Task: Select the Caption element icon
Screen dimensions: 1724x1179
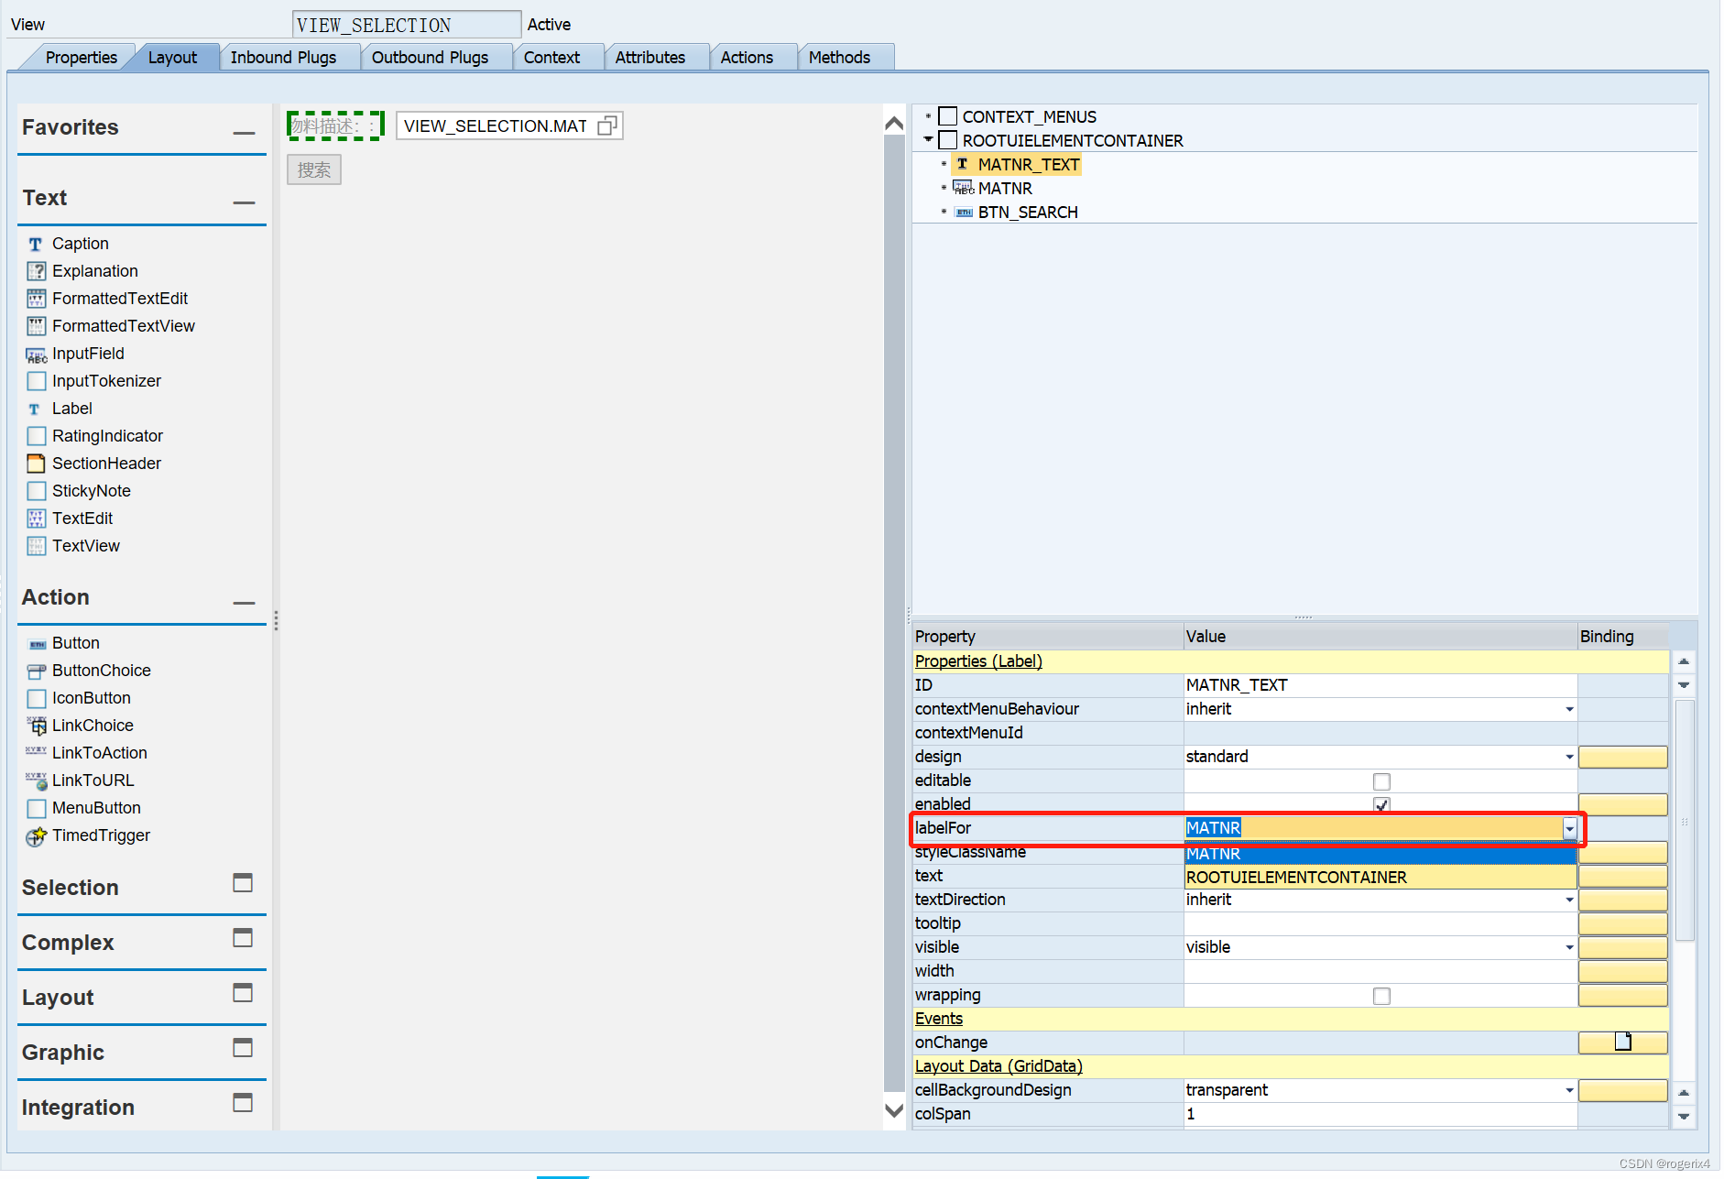Action: tap(36, 244)
